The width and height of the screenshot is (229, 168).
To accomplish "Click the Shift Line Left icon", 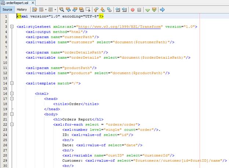I will [117, 10].
